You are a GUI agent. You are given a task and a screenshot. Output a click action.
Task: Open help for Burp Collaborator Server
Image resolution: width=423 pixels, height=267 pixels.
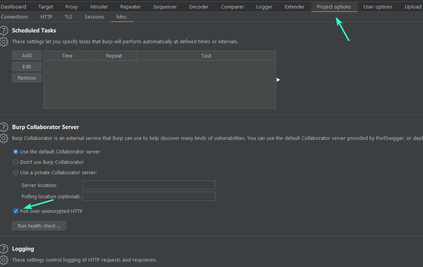click(4, 127)
